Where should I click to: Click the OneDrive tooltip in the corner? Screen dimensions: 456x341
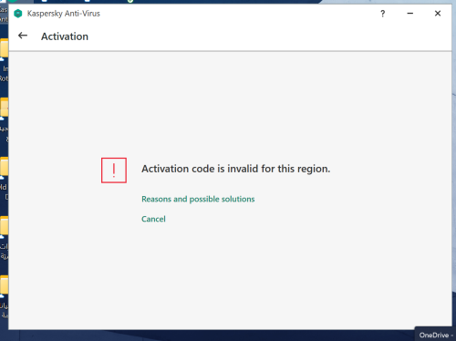pyautogui.click(x=435, y=335)
